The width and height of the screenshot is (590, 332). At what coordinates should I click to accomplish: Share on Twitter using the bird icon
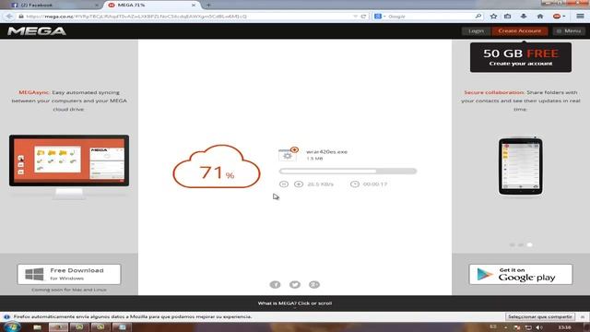click(295, 285)
